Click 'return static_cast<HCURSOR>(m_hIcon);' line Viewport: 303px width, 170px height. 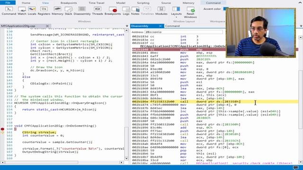coord(59,110)
